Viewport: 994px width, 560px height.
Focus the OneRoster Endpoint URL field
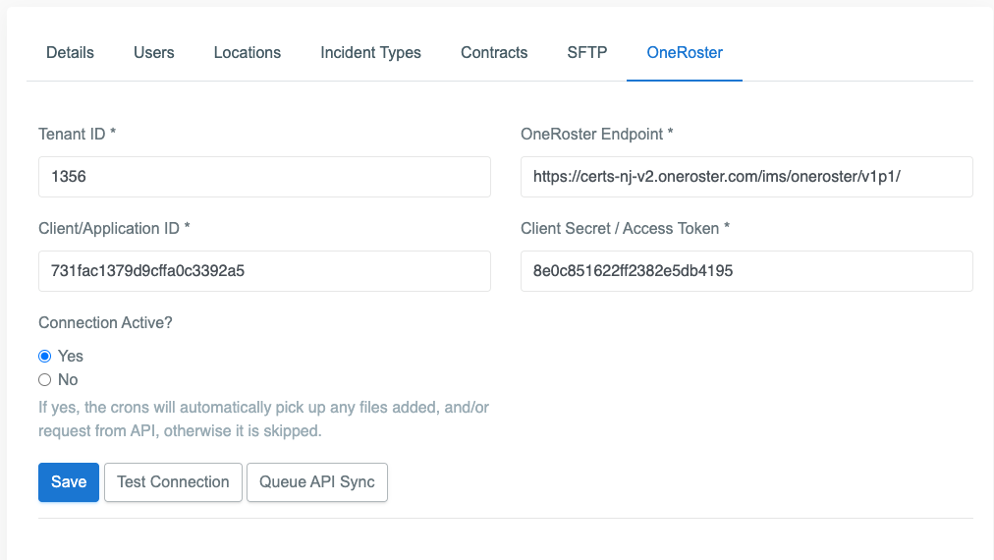746,177
